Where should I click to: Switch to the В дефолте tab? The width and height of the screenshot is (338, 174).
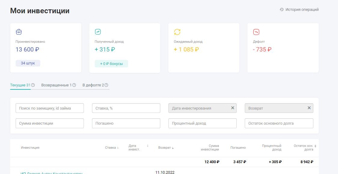(x=93, y=85)
